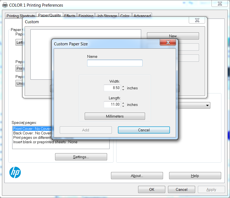This screenshot has height=198, width=230.
Task: Go to the Job Storage tab
Action: point(107,16)
